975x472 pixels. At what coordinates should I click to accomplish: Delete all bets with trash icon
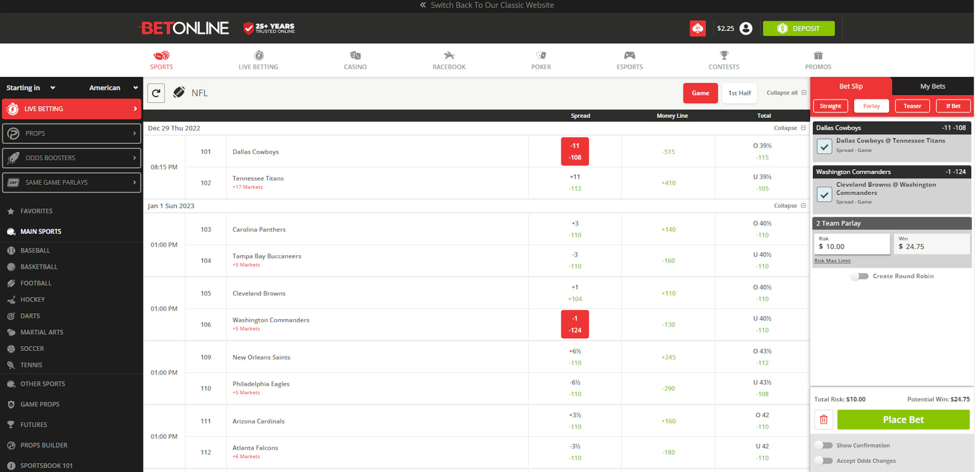823,419
